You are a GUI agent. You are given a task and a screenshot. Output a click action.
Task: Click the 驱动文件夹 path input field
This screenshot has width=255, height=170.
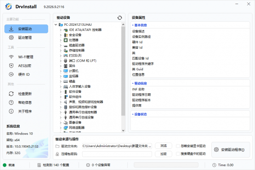(x=117, y=146)
